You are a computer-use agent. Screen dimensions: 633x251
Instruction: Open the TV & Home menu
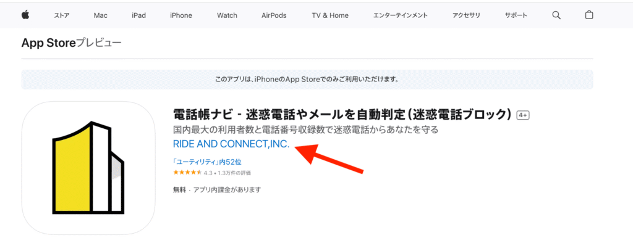[x=330, y=15]
